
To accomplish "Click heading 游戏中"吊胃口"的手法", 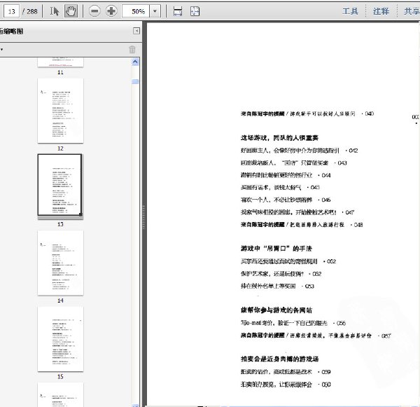I will [x=276, y=249].
